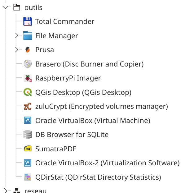Select the 'reseau' folder label
The height and width of the screenshot is (193, 194).
[35, 191]
